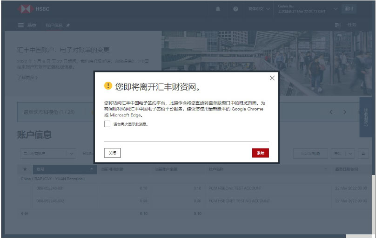Click the star favorite column header
The width and height of the screenshot is (376, 239).
[25, 169]
